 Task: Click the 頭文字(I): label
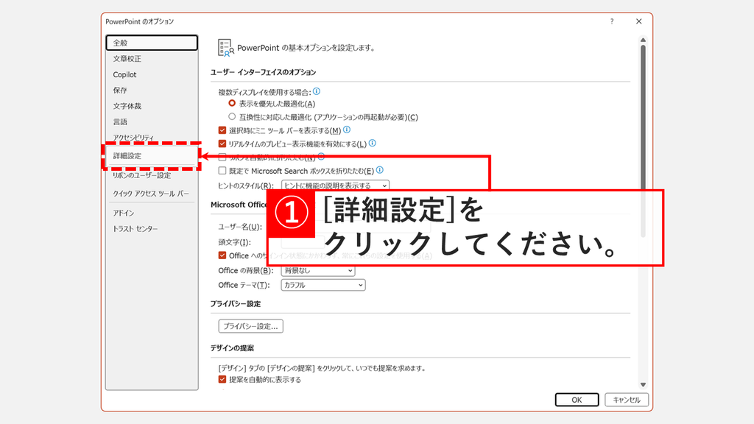(235, 242)
